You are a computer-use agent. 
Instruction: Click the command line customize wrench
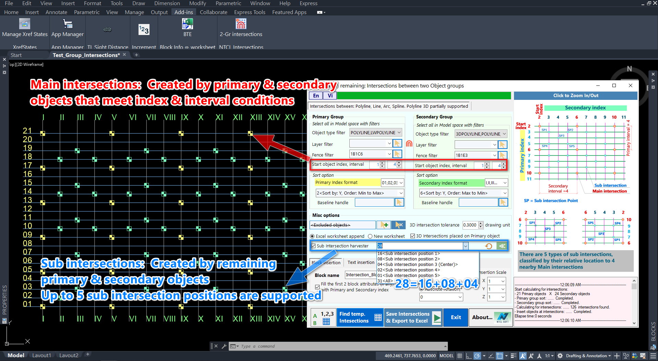[x=224, y=346]
